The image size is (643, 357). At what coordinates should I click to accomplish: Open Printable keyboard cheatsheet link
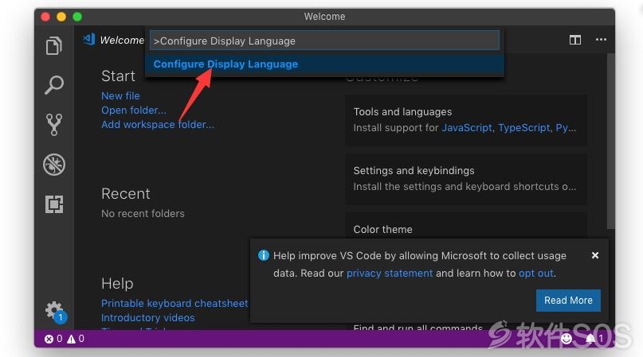click(174, 304)
